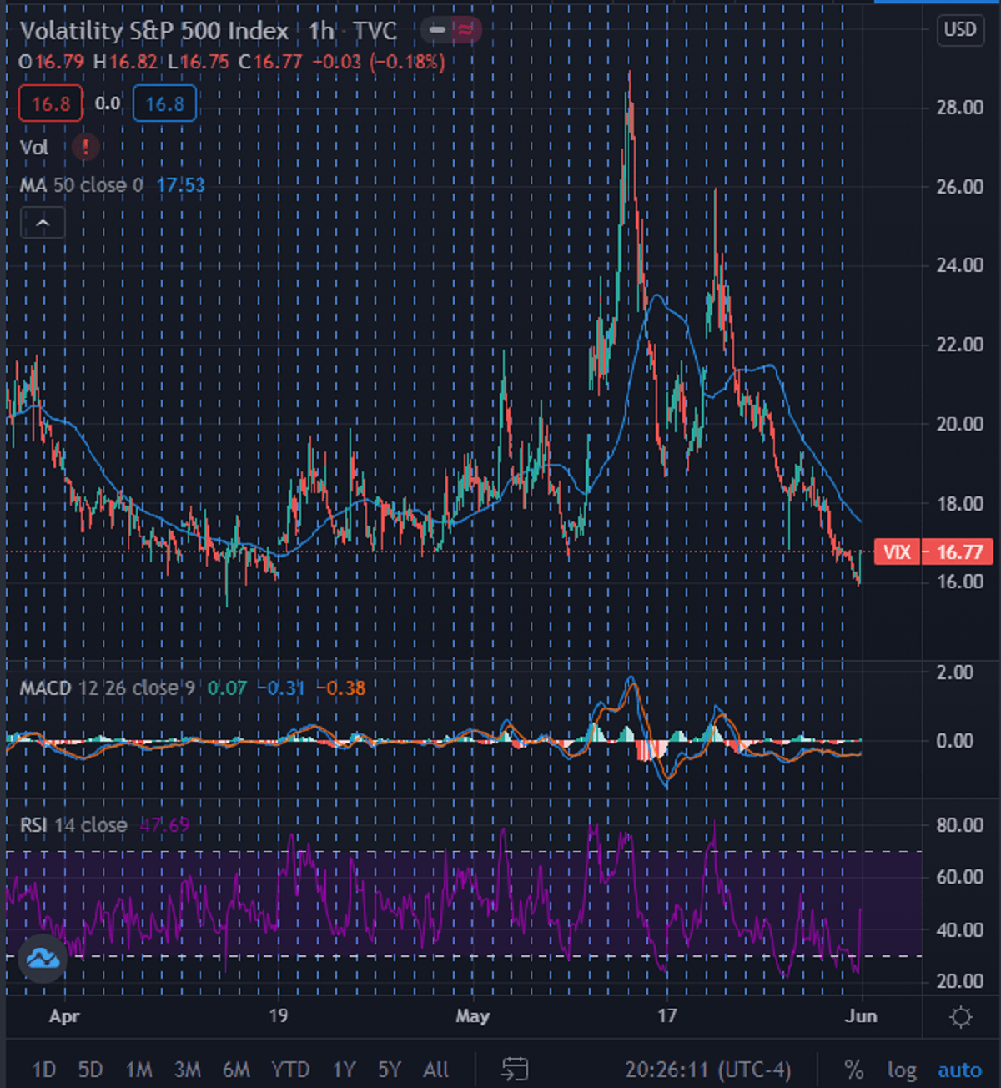Screen dimensions: 1001x1088
Task: Open the USD currency dropdown
Action: pos(960,30)
